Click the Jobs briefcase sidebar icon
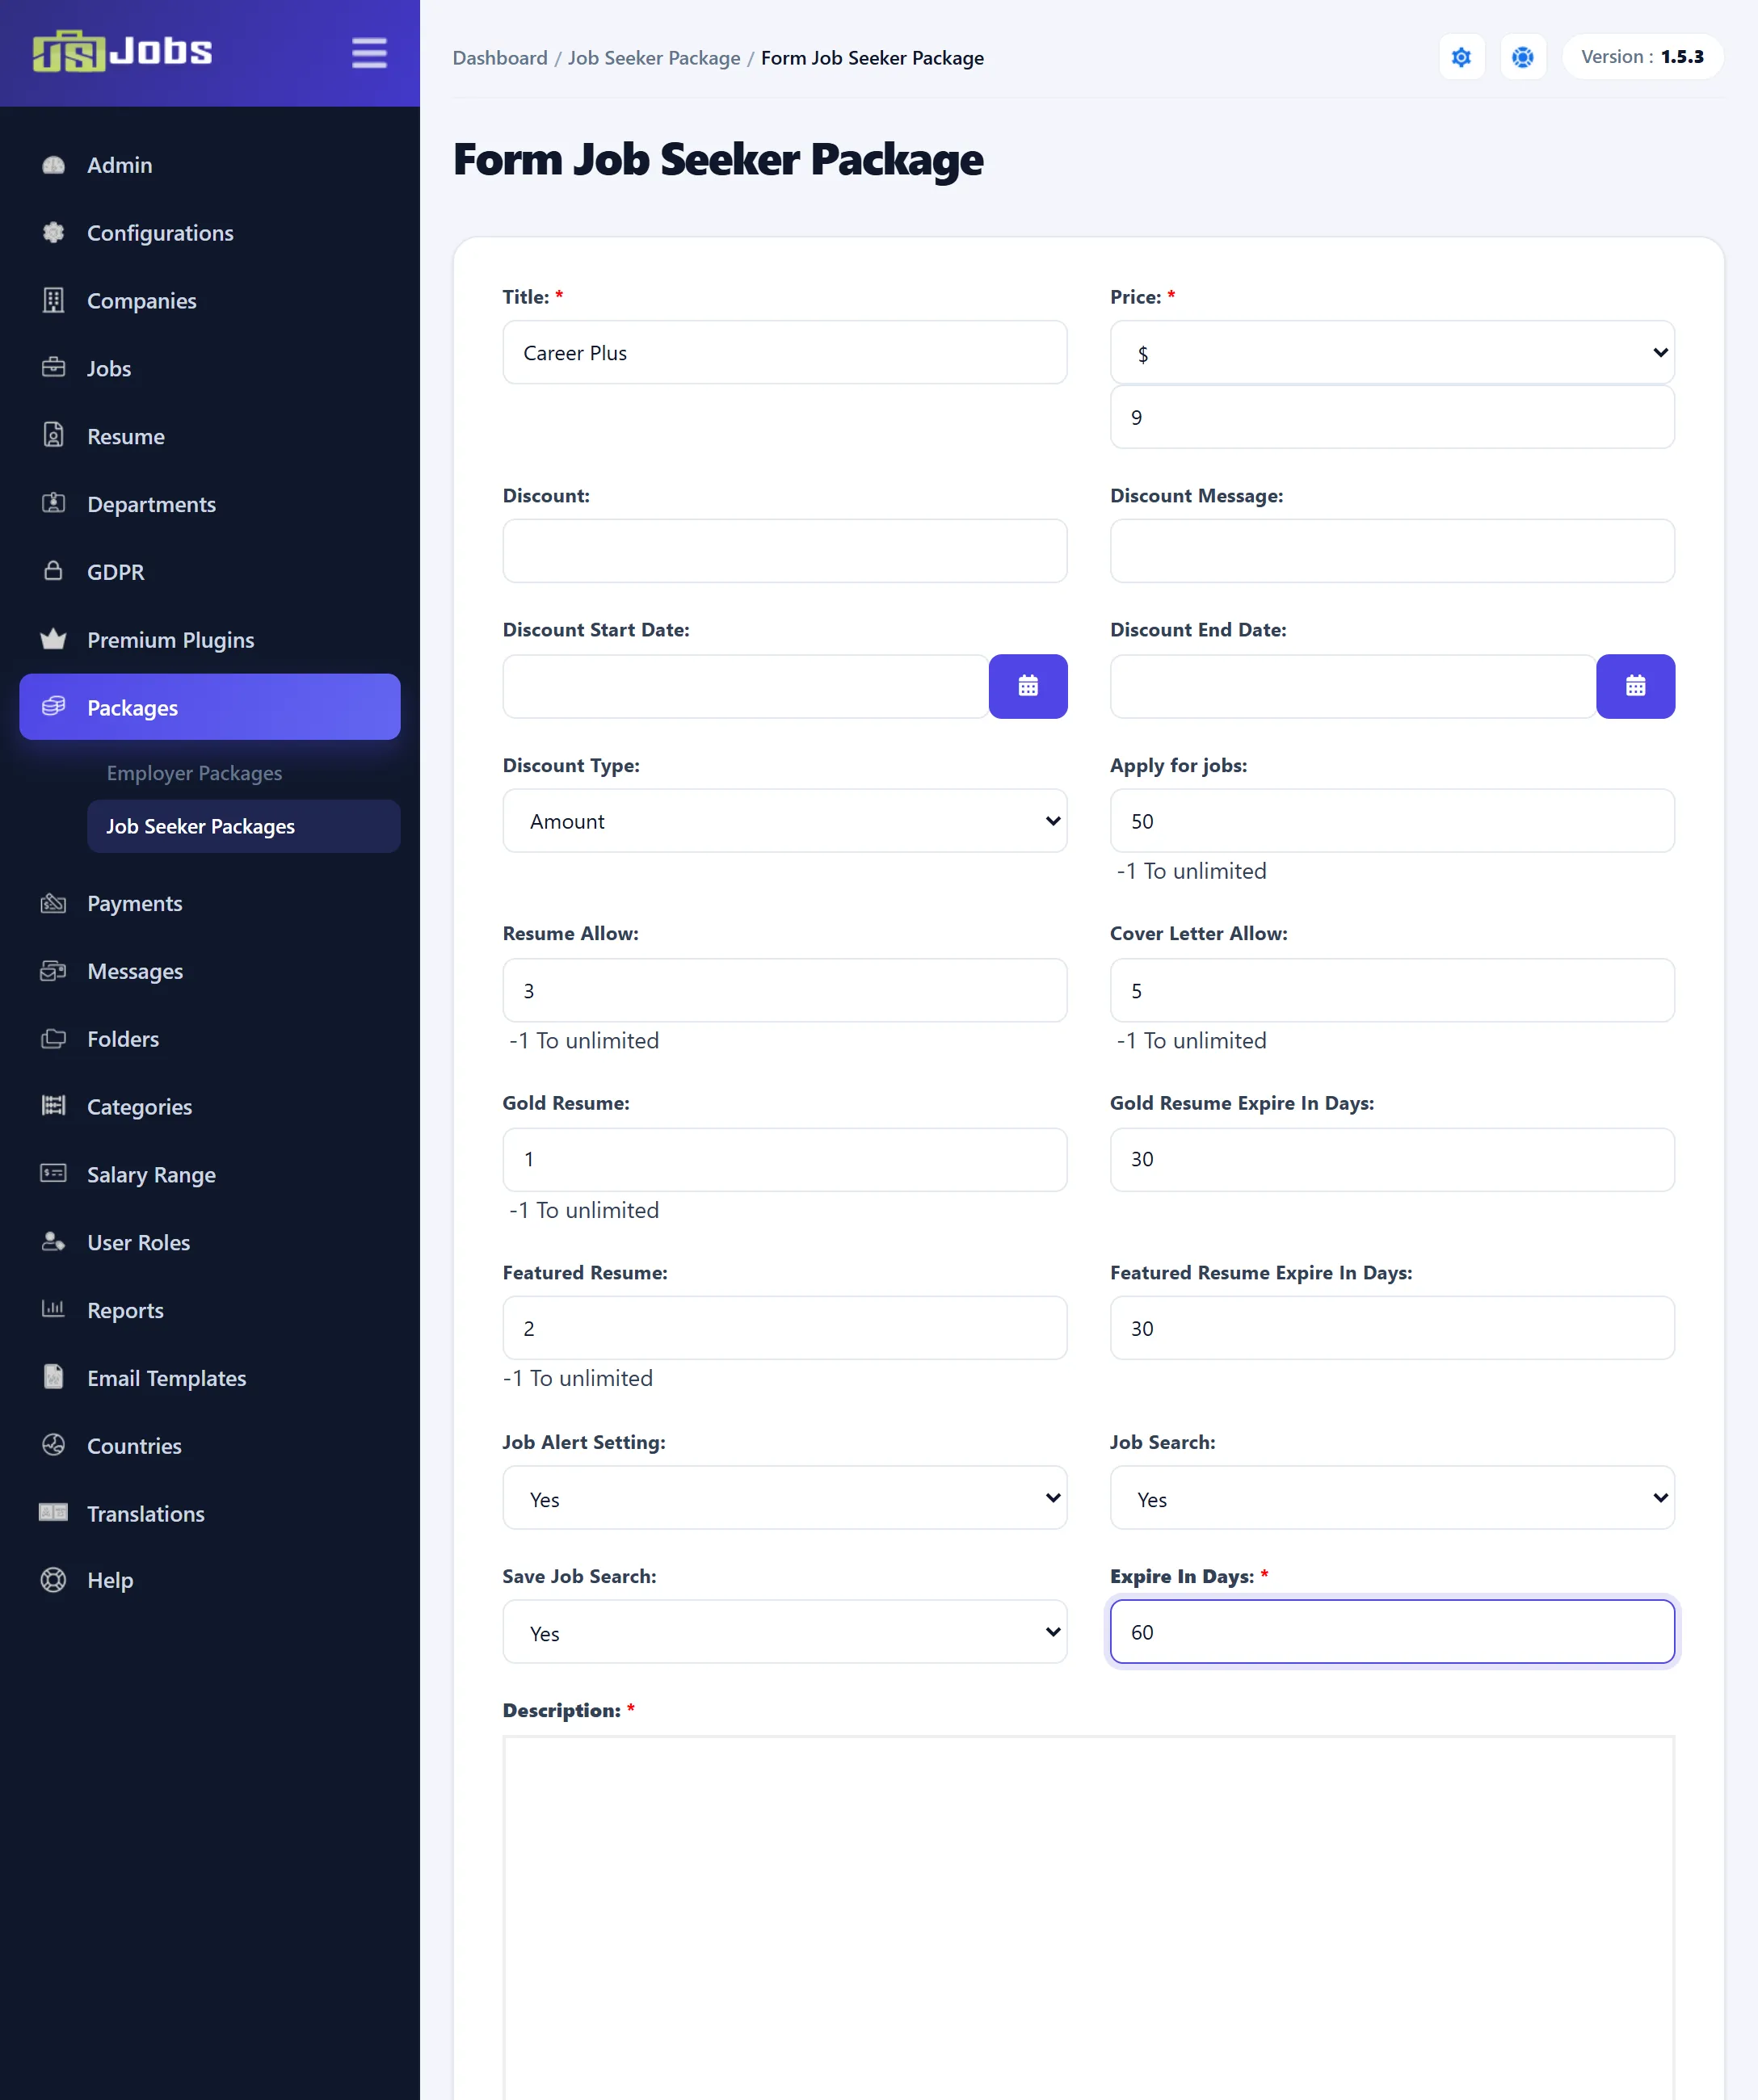The height and width of the screenshot is (2100, 1758). pyautogui.click(x=54, y=368)
